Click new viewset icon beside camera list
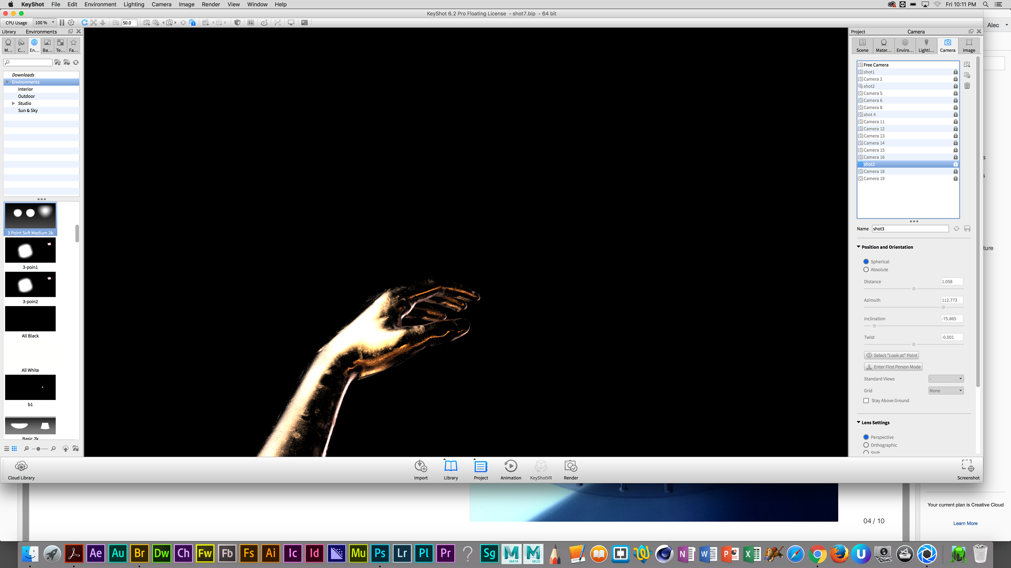 pos(967,75)
